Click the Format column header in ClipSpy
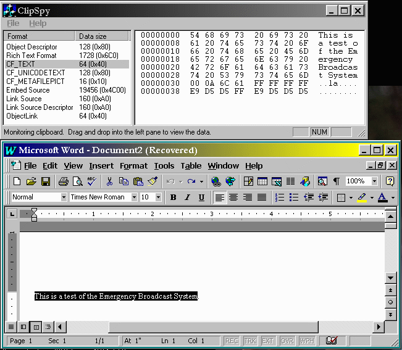Image resolution: width=402 pixels, height=350 pixels. pos(40,36)
